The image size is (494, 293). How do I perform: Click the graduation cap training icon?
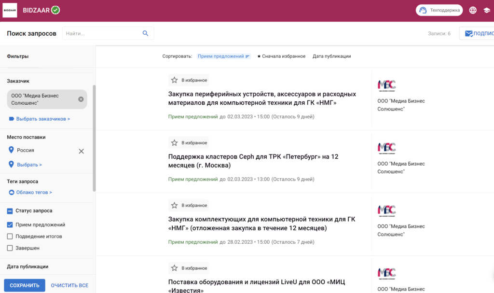pos(486,10)
